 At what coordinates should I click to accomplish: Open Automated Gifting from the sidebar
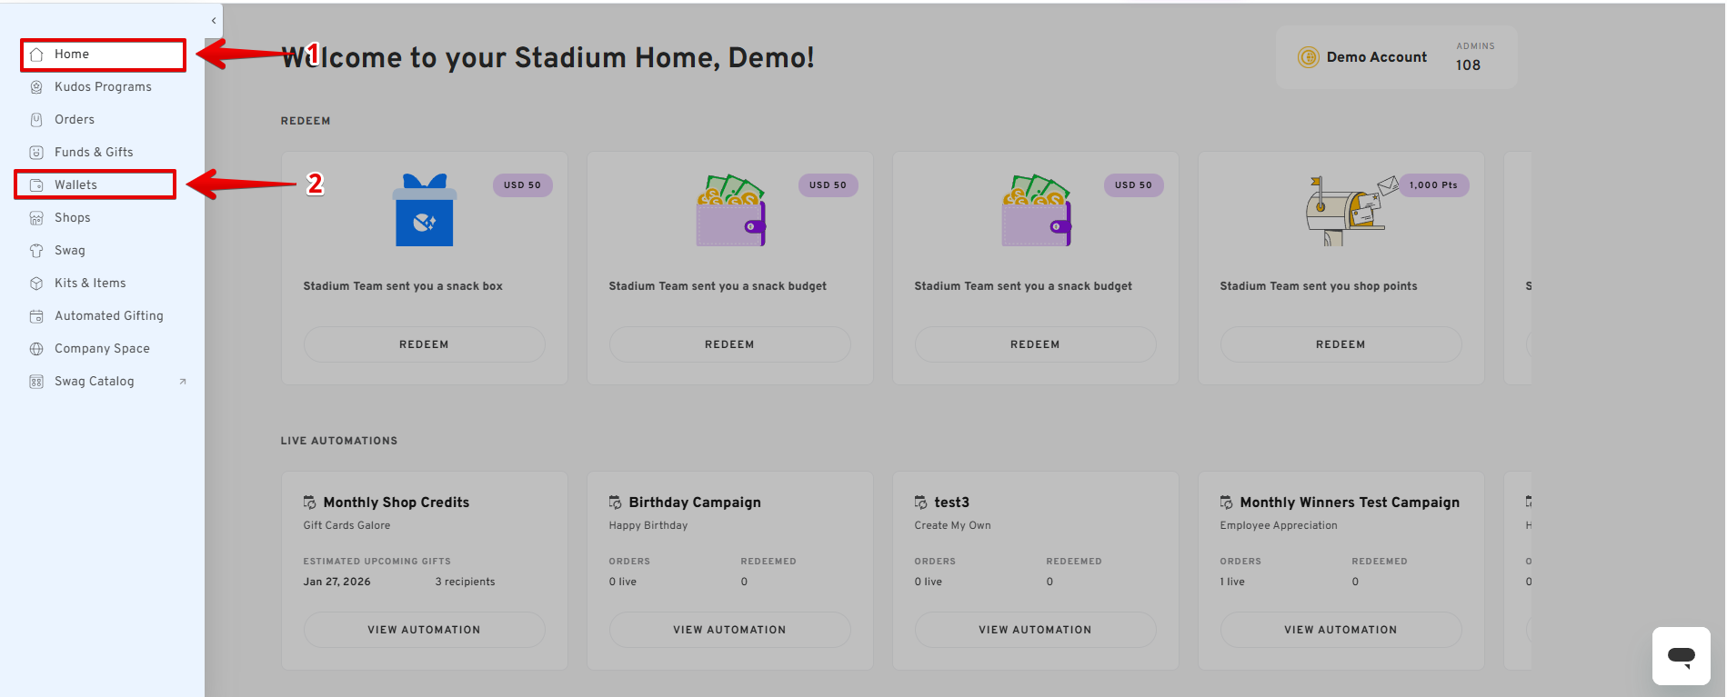[108, 316]
